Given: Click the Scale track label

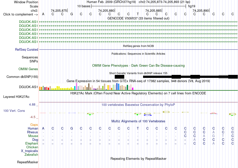Looking at the screenshot, I should (x=34, y=6).
